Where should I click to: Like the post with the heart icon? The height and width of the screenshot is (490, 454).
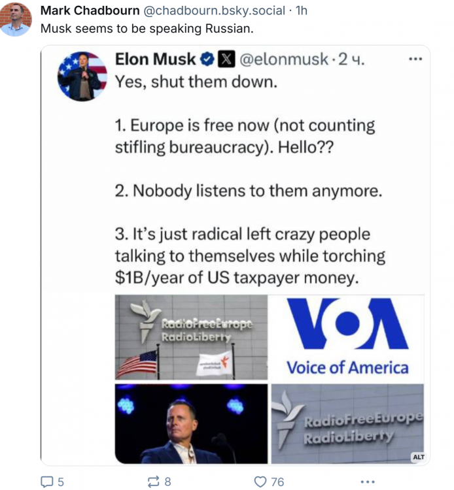click(x=260, y=482)
